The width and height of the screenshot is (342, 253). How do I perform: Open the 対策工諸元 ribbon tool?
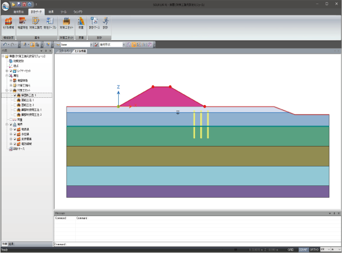pyautogui.click(x=35, y=23)
